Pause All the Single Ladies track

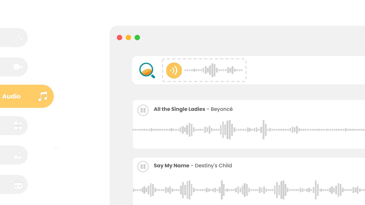click(x=143, y=110)
